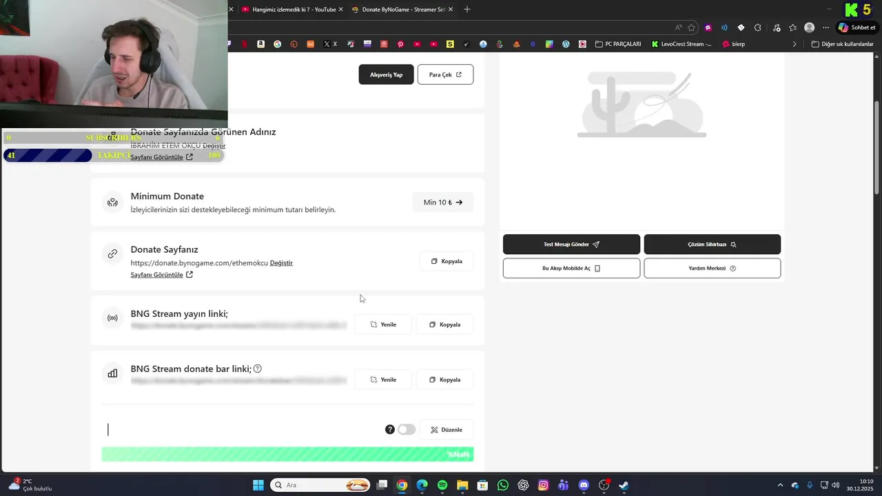The width and height of the screenshot is (882, 496).
Task: Add this page to favorites star icon
Action: tap(691, 28)
